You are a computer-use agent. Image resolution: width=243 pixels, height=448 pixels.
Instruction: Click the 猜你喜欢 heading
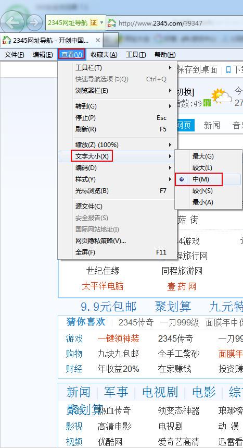86,322
